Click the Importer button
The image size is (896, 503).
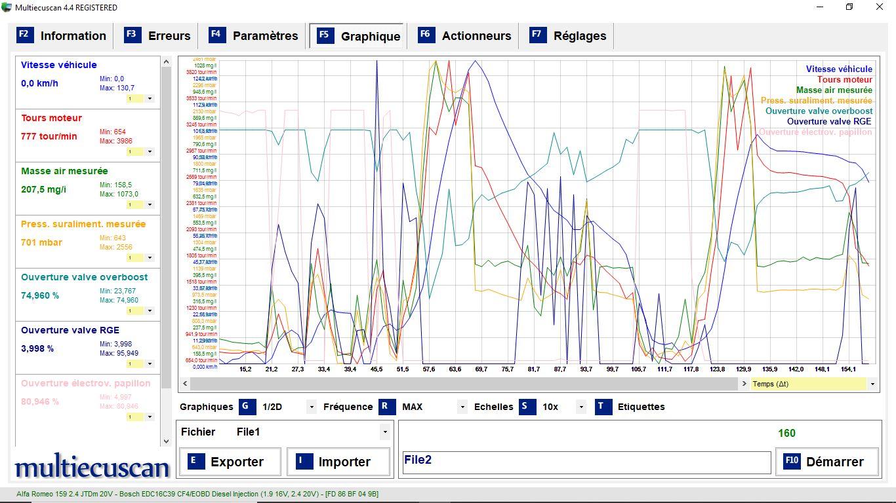pos(338,462)
